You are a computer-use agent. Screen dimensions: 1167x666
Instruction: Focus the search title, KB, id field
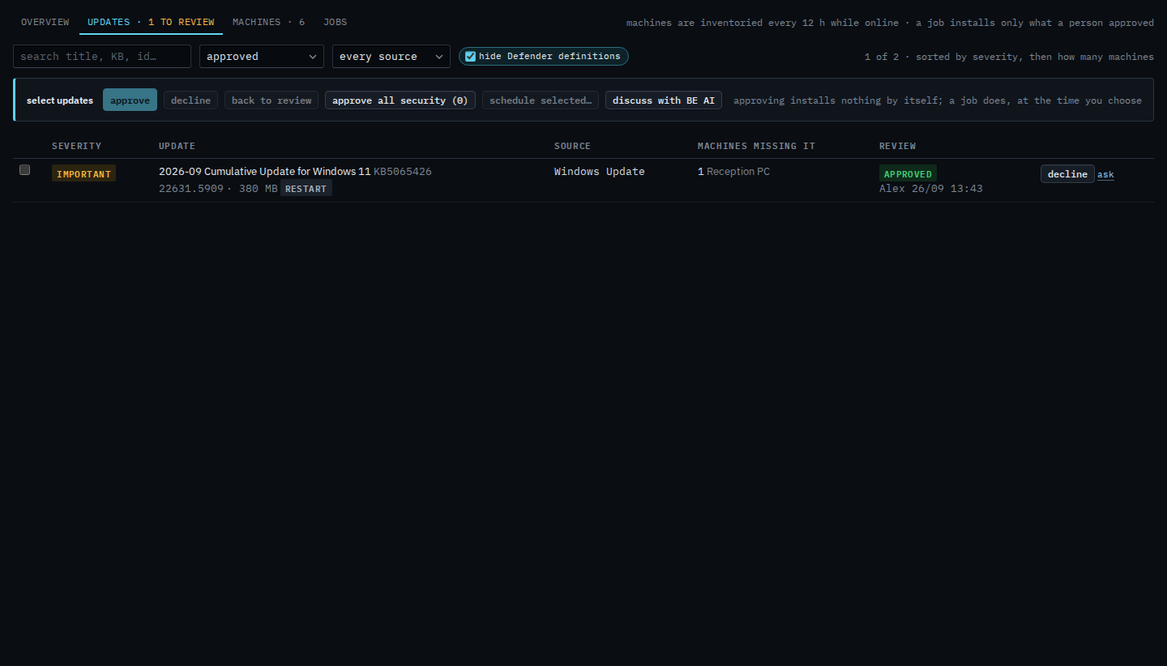click(102, 56)
